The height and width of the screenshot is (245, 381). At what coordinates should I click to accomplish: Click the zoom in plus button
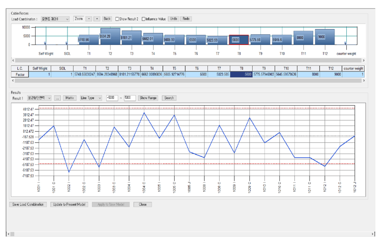coord(97,19)
